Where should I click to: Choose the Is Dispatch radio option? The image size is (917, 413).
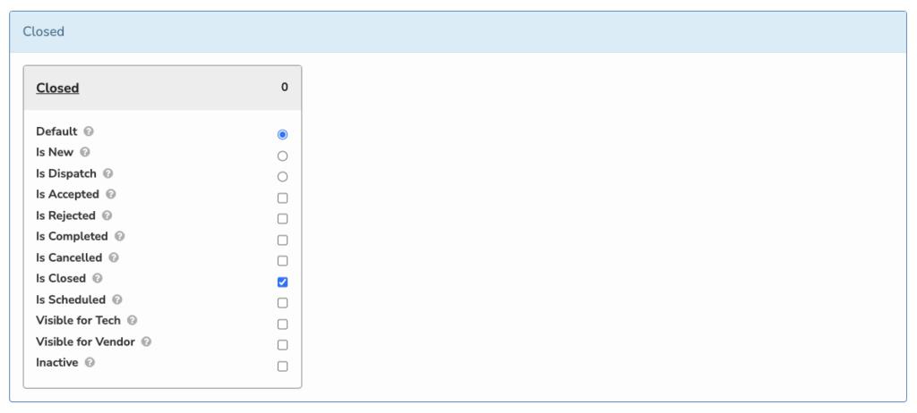pyautogui.click(x=282, y=177)
